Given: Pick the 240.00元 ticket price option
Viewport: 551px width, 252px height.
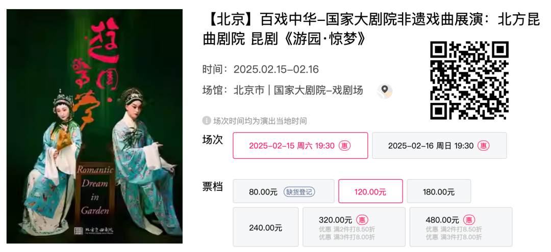Looking at the screenshot, I should (x=266, y=227).
